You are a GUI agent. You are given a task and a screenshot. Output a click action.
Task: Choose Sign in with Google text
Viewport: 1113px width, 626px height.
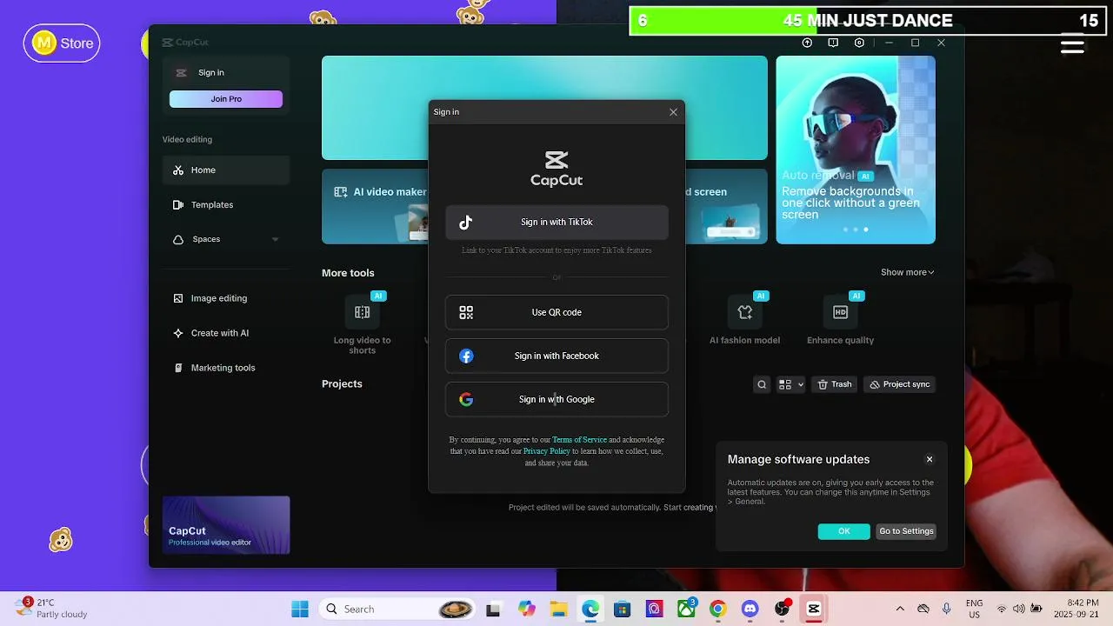click(556, 399)
